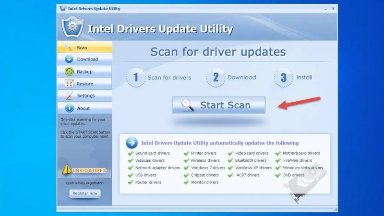Click the Download arrow icon in sidebar
This screenshot has width=384, height=216.
pyautogui.click(x=69, y=59)
